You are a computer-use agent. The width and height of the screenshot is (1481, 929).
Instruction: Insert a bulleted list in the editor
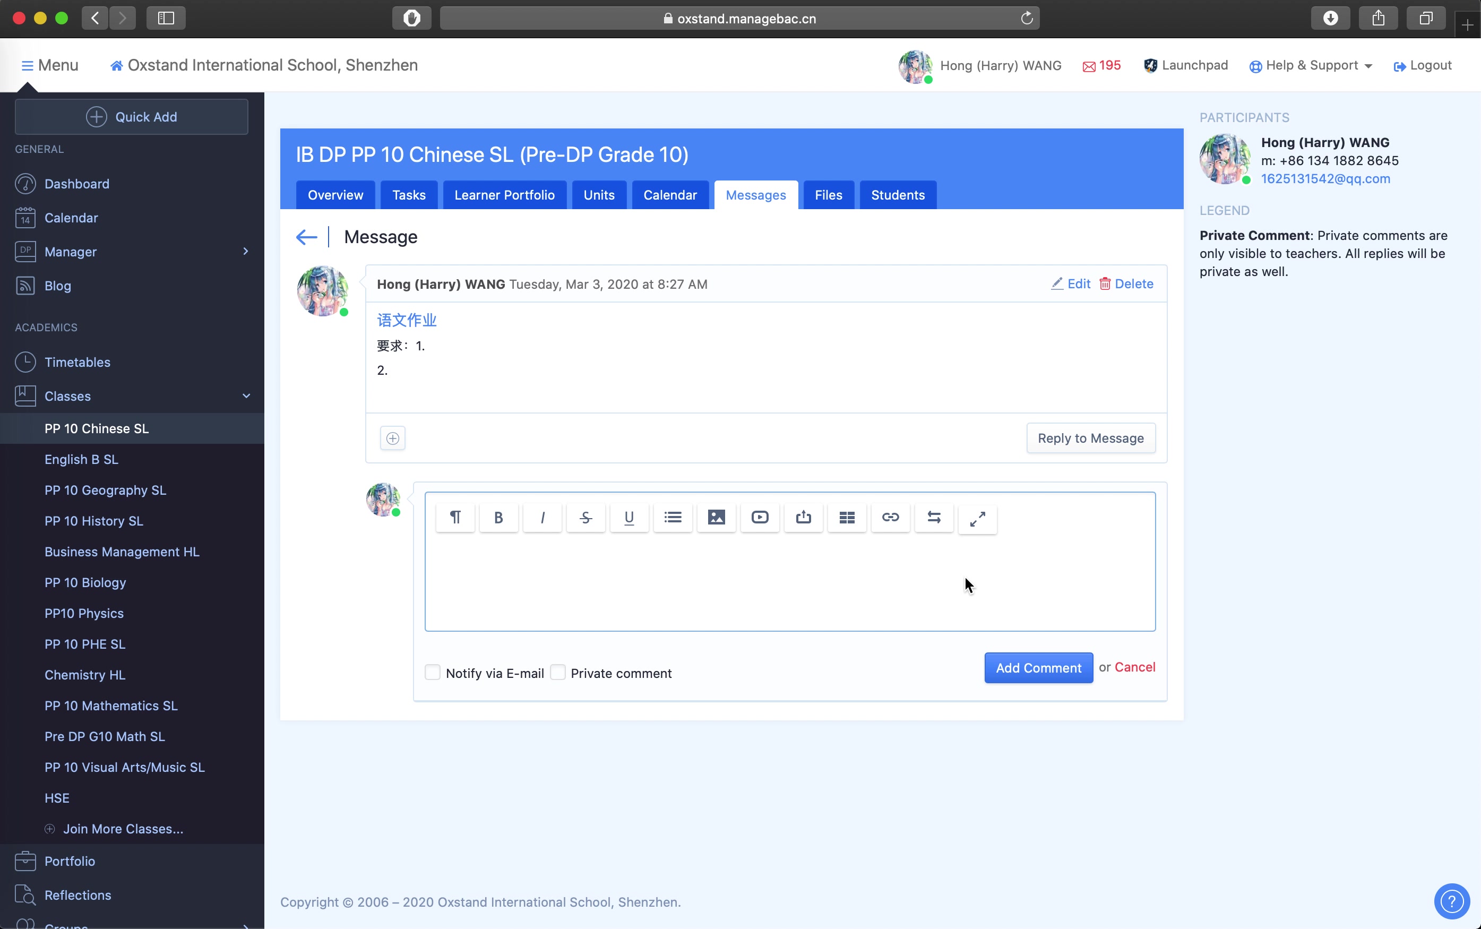coord(673,518)
